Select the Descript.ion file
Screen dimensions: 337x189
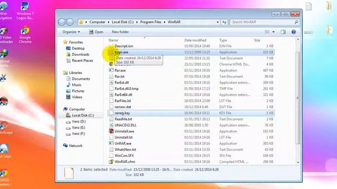click(191, 46)
